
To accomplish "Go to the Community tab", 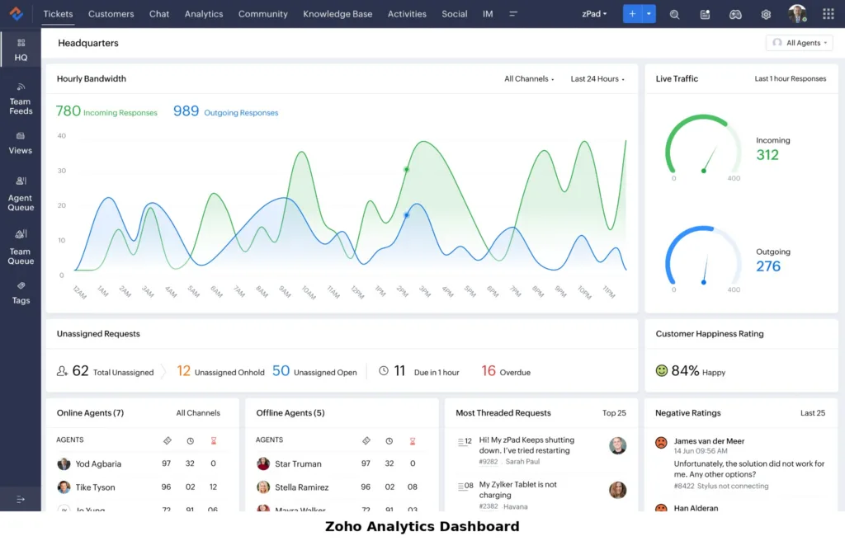I will coord(263,14).
